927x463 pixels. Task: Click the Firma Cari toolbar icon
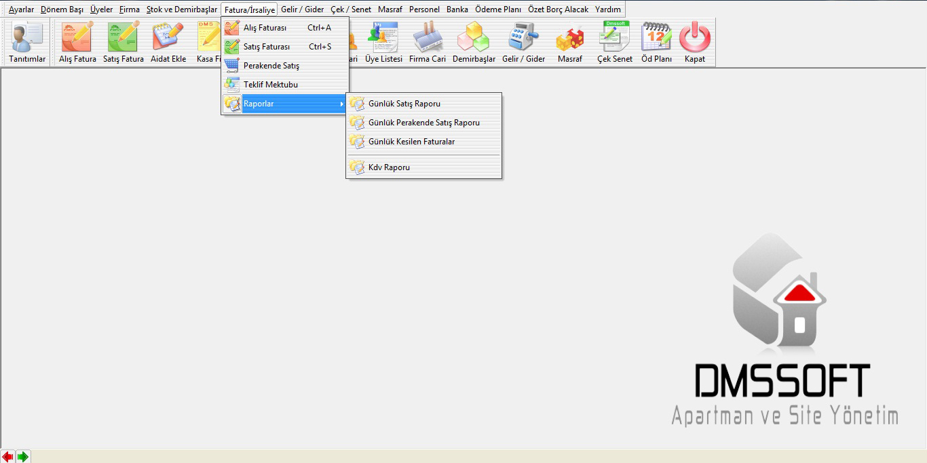click(428, 42)
